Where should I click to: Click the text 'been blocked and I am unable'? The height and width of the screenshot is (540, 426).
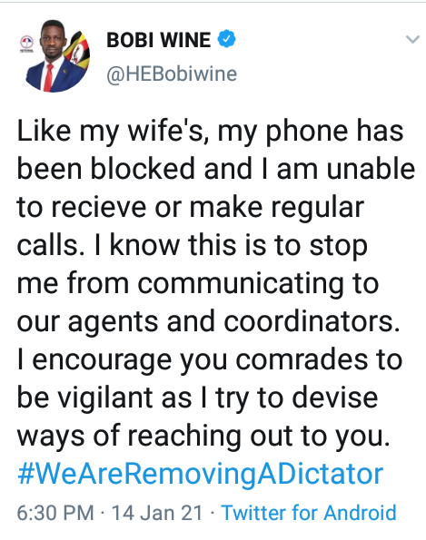(x=216, y=169)
